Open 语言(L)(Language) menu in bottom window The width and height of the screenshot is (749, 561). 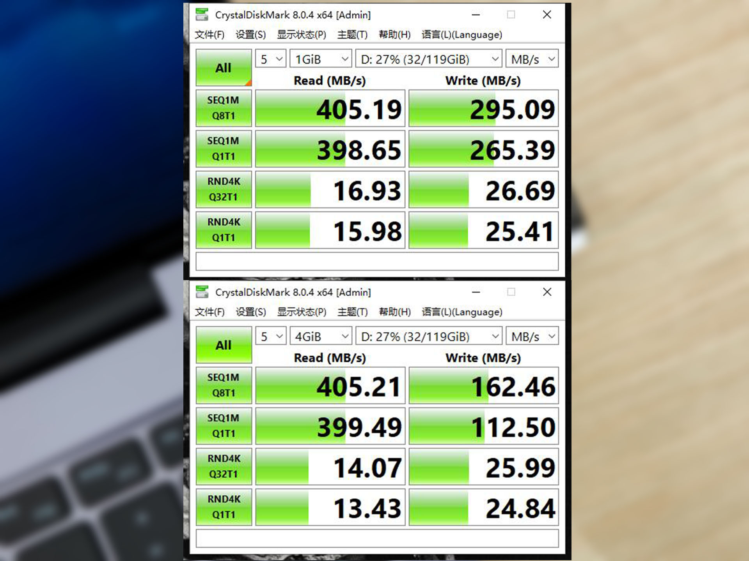click(462, 312)
